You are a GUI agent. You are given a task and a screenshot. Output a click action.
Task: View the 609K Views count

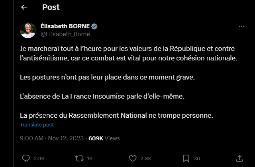coord(104,138)
